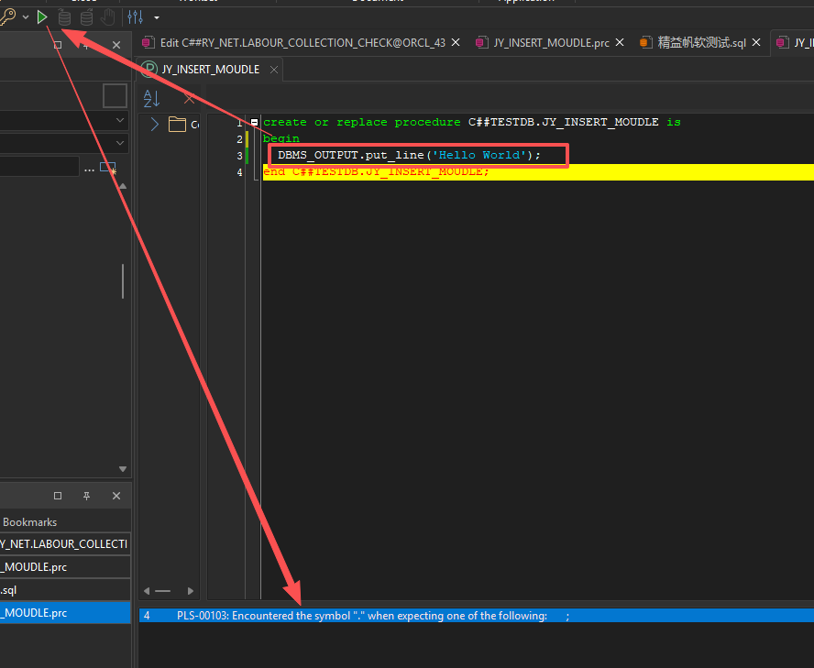Click line number 3 in the gutter
The height and width of the screenshot is (668, 814).
[239, 156]
